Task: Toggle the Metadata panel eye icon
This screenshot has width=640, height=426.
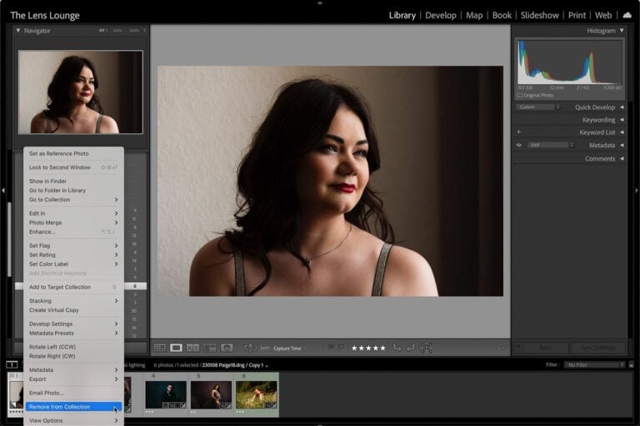Action: pyautogui.click(x=519, y=145)
